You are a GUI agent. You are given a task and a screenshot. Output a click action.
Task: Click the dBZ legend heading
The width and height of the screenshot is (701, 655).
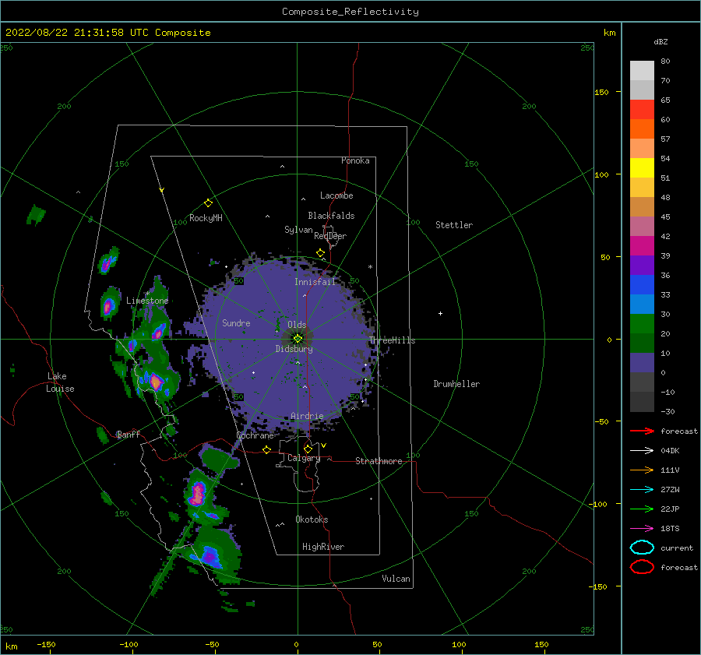(660, 41)
